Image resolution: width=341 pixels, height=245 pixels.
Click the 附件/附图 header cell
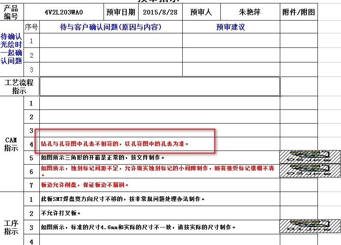(x=299, y=12)
